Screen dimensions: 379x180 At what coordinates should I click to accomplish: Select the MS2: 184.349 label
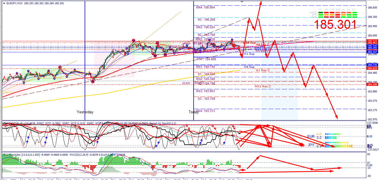point(205,79)
